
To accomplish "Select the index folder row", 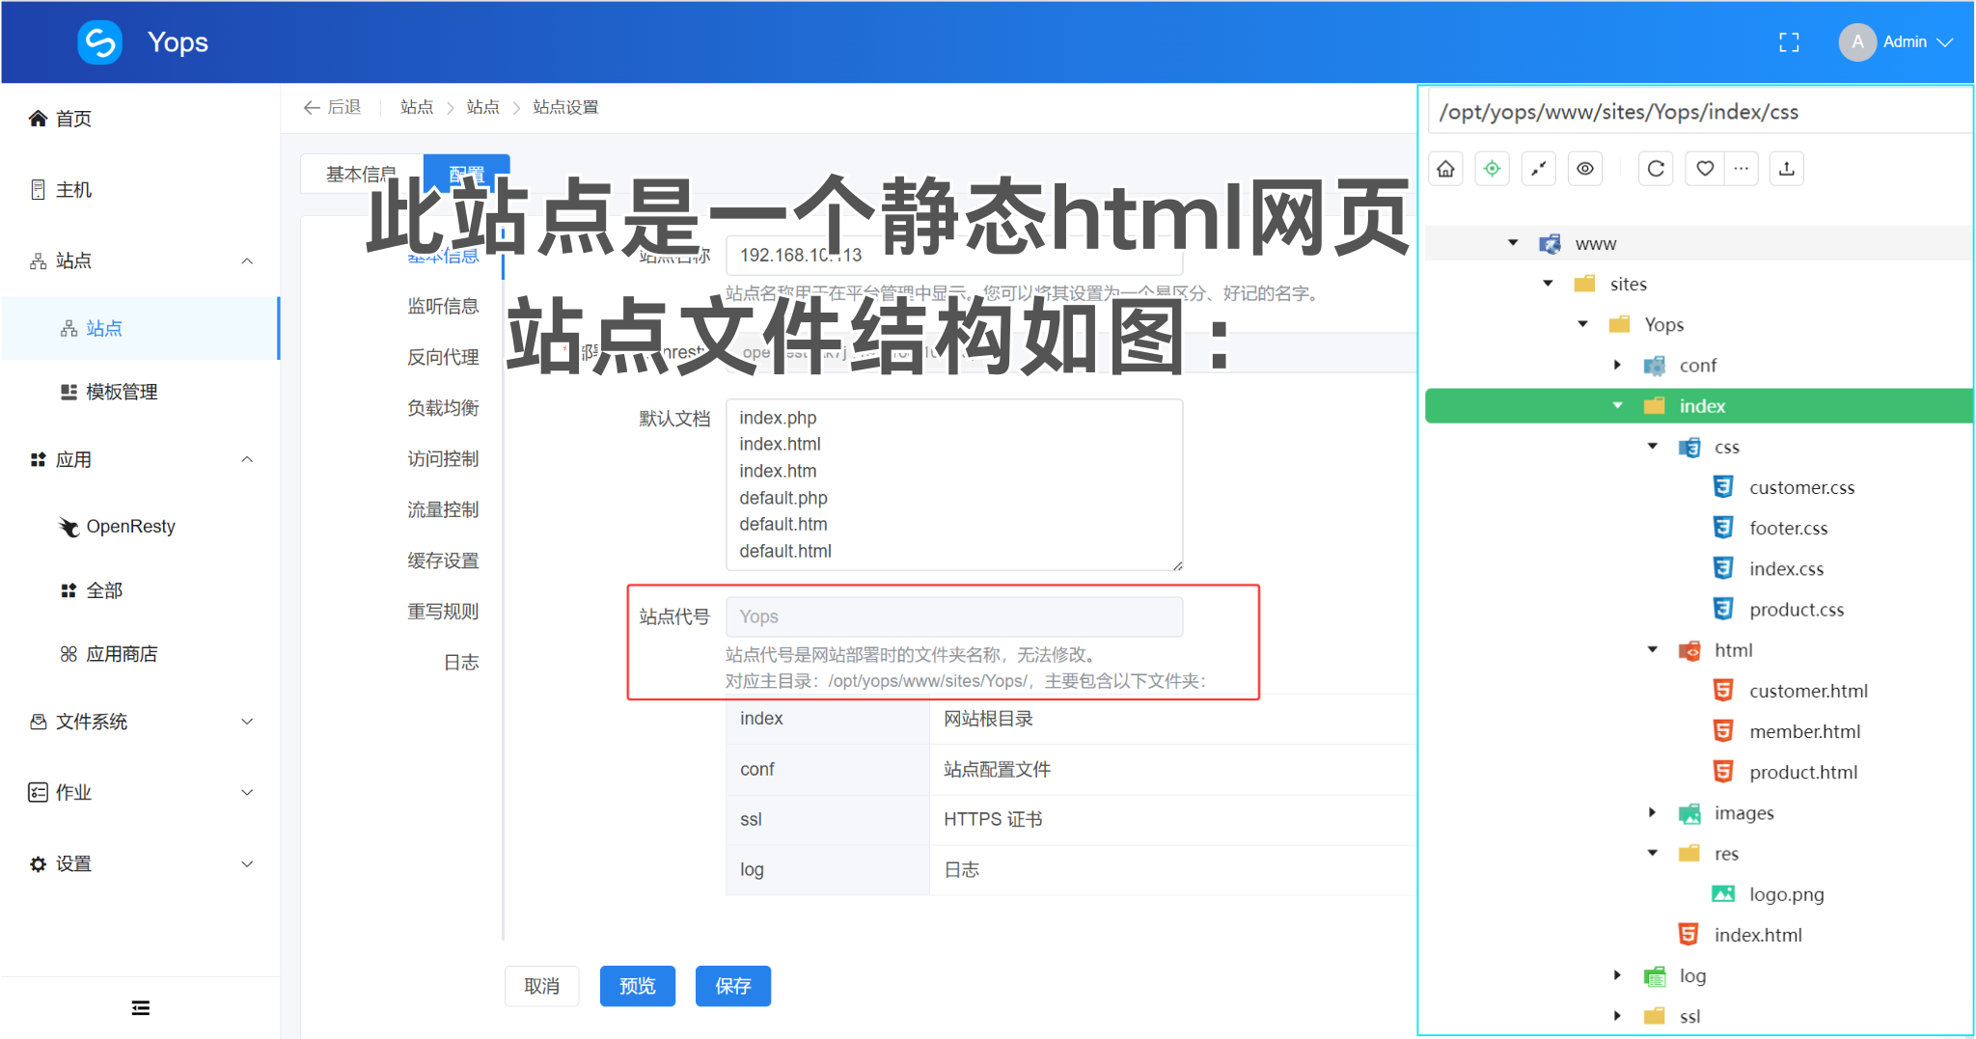I will [x=1698, y=406].
